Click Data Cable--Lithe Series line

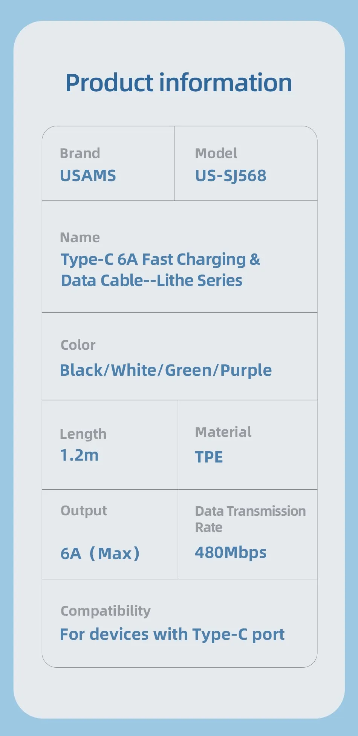pyautogui.click(x=151, y=281)
